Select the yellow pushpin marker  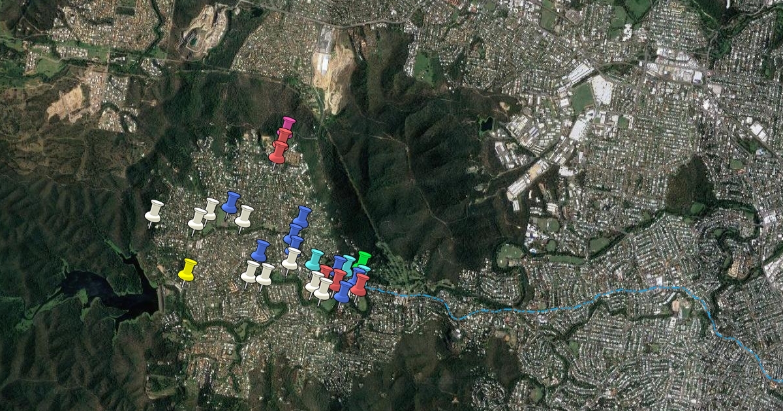click(x=188, y=268)
